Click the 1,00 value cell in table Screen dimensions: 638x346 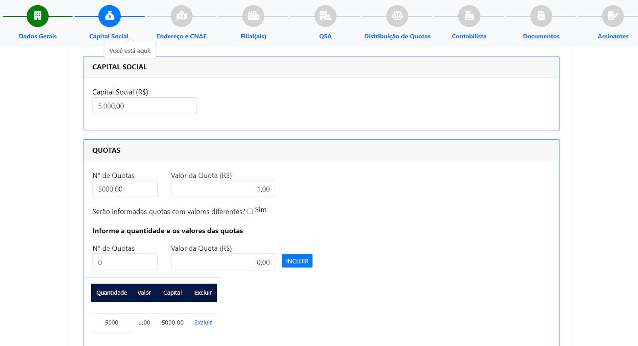(144, 322)
